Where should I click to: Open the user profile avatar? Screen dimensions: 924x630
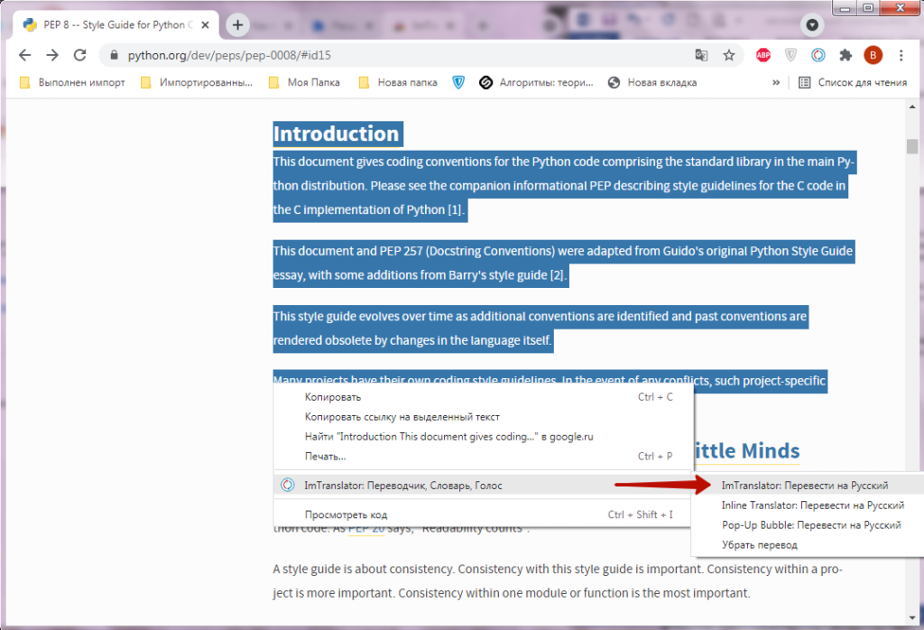873,55
